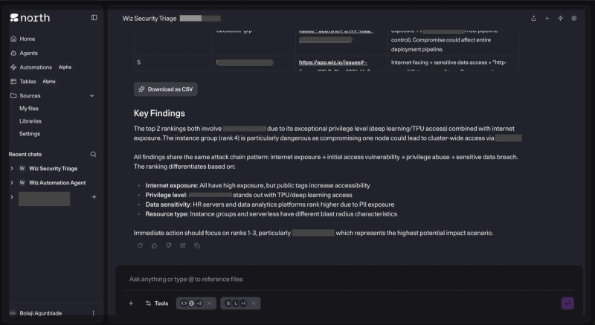Open Automations in the sidebar

coord(36,67)
